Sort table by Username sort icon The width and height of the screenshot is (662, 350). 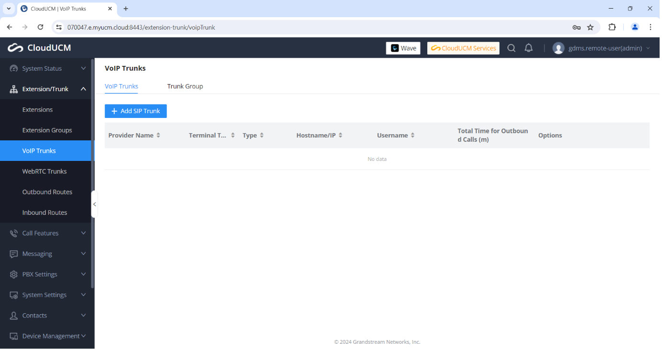coord(412,135)
